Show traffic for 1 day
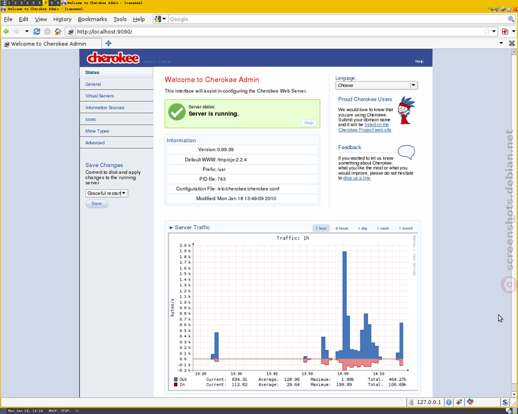Viewport: 518px width, 414px height. click(363, 228)
